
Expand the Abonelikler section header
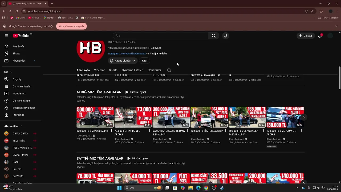(x=13, y=126)
